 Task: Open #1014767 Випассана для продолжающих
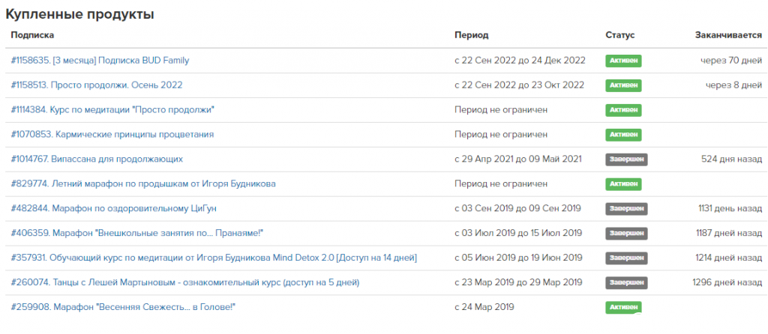point(97,160)
